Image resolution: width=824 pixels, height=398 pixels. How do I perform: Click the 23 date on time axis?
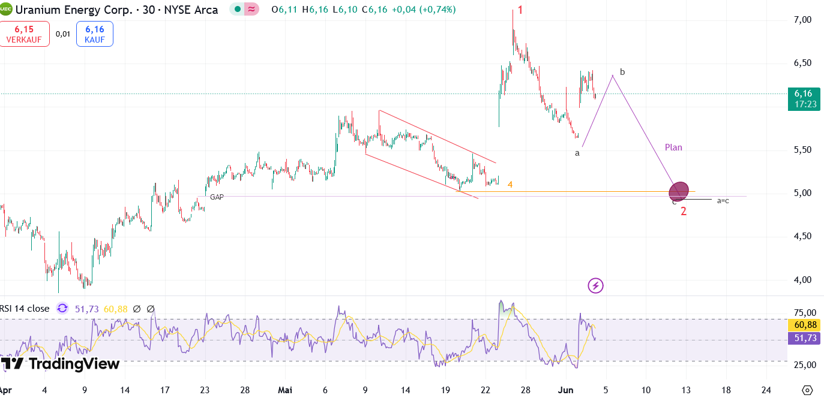point(205,390)
